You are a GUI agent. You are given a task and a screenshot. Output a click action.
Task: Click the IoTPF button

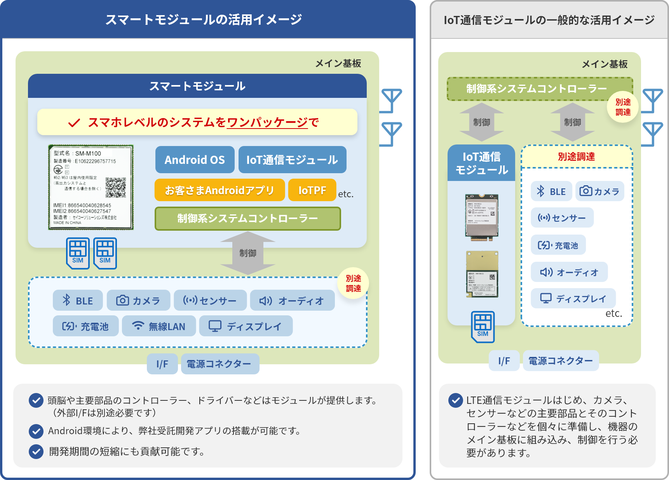pyautogui.click(x=312, y=190)
